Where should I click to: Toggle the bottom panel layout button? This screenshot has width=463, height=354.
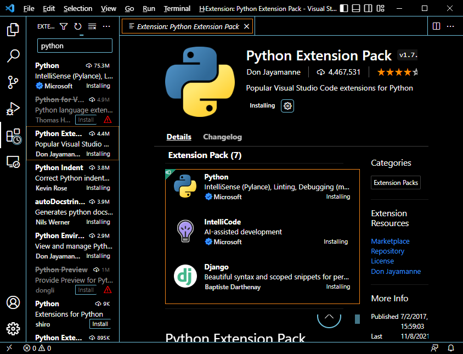356,8
